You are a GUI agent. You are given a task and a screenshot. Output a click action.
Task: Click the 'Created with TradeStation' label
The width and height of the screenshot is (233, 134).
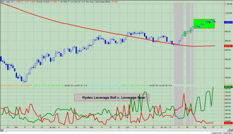pyautogui.click(x=222, y=133)
